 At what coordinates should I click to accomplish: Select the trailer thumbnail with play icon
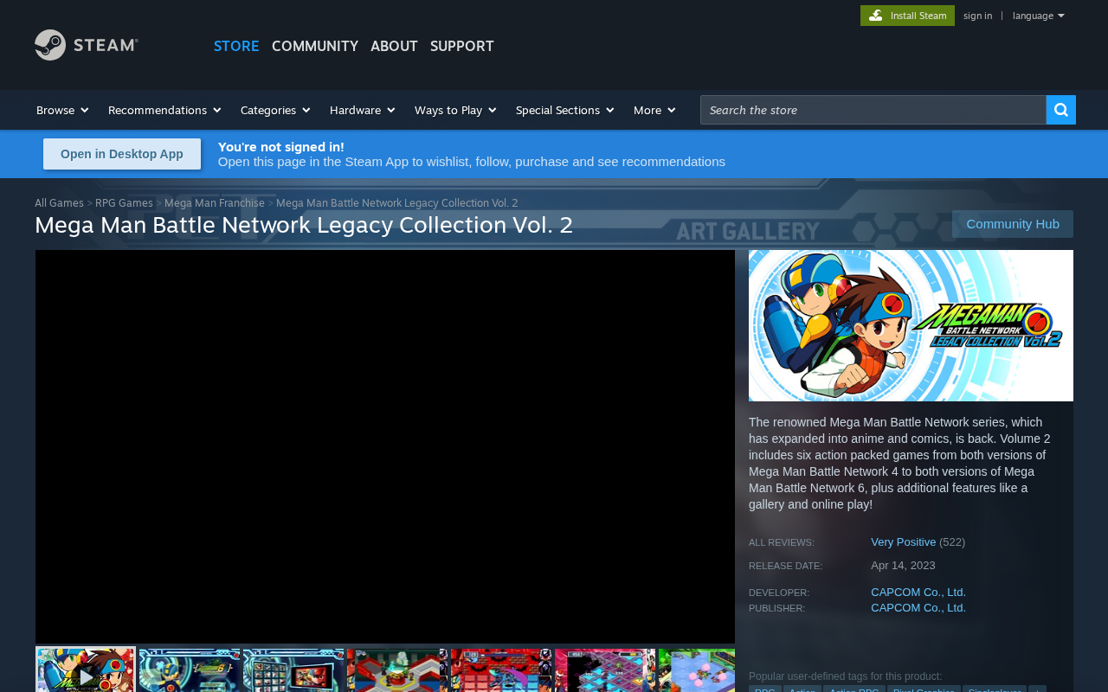point(86,670)
